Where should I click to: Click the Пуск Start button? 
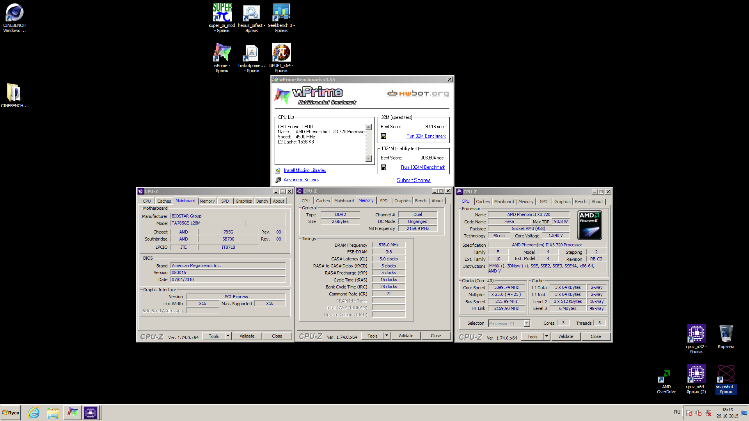pyautogui.click(x=11, y=412)
